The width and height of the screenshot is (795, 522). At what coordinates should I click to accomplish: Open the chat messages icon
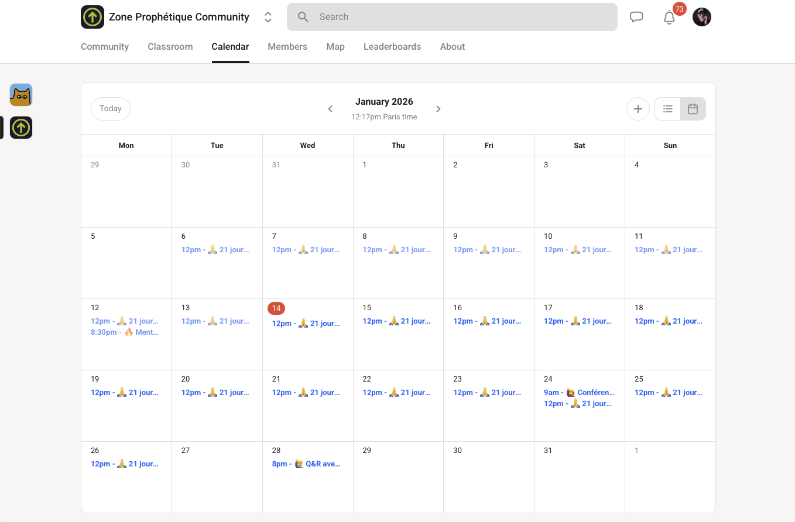[x=636, y=17]
